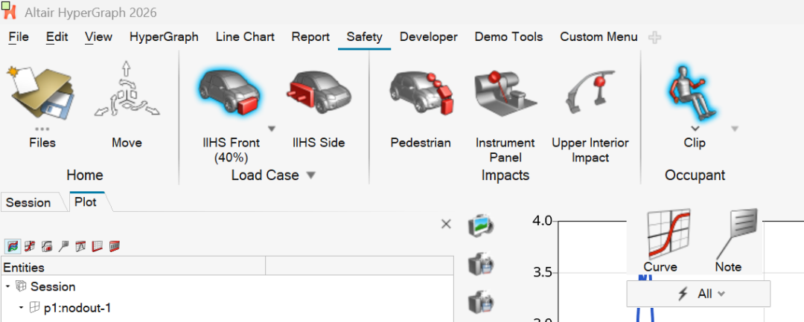
Task: Toggle the legend view icon in Plot browser
Action: 47,247
